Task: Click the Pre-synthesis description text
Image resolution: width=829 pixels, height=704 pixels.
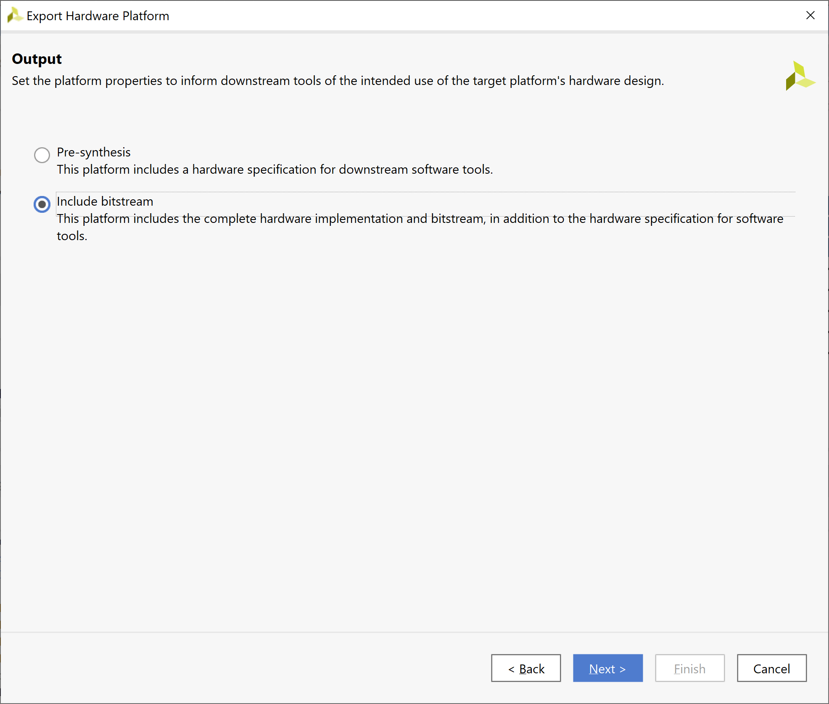Action: click(x=275, y=169)
